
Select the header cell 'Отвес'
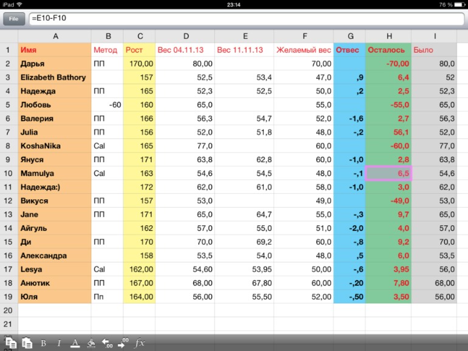pos(350,50)
